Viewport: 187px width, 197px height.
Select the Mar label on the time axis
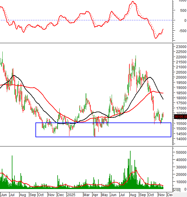pyautogui.click(x=86, y=195)
